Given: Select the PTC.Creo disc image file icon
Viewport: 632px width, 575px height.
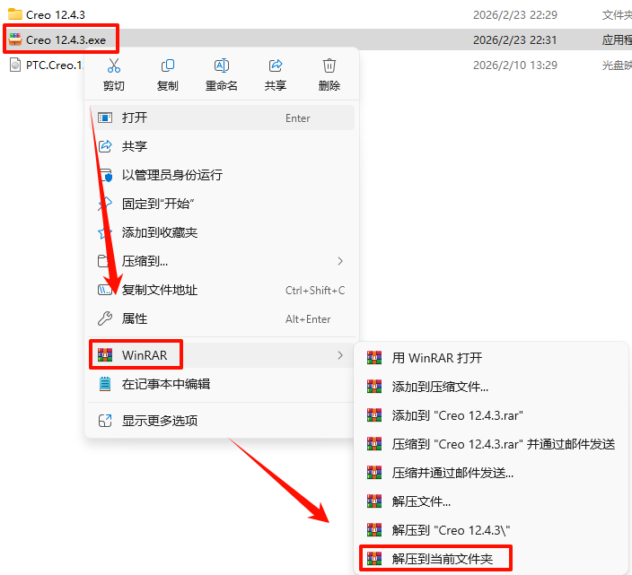Looking at the screenshot, I should tap(15, 65).
